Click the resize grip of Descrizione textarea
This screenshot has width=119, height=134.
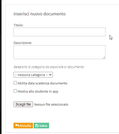click(x=104, y=58)
